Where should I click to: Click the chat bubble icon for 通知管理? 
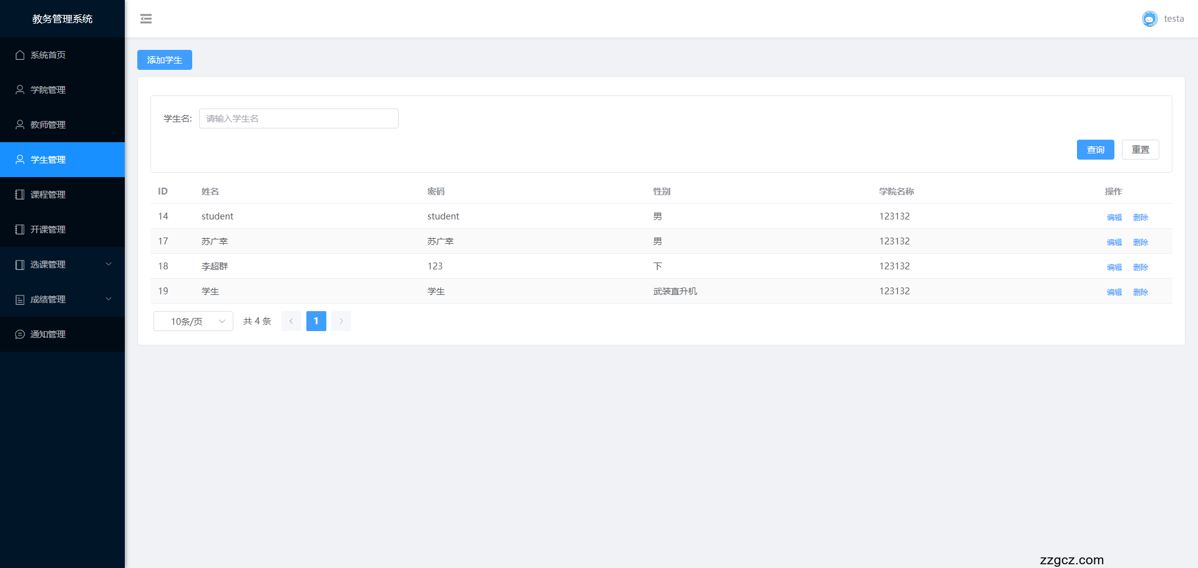(x=20, y=334)
